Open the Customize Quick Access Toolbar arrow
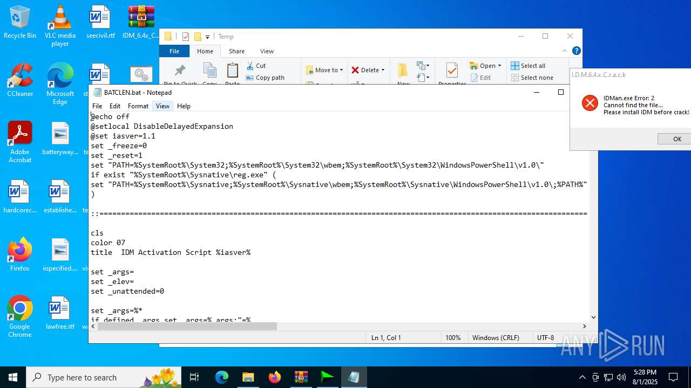The height and width of the screenshot is (388, 691). (207, 37)
